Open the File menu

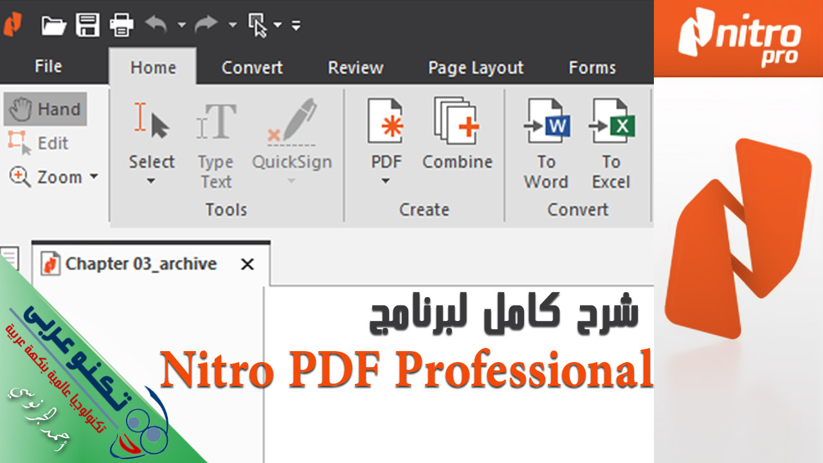[48, 66]
